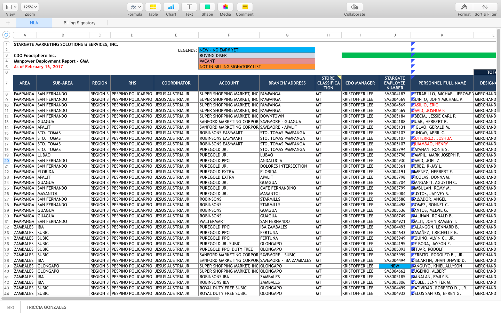Select the green highlighted cell in row 3
The height and width of the screenshot is (313, 501).
pyautogui.click(x=419, y=55)
